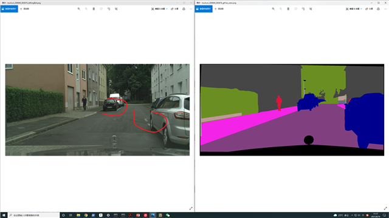Open weather widget in system tray
Image resolution: width=389 pixels, height=218 pixels.
tap(342, 216)
